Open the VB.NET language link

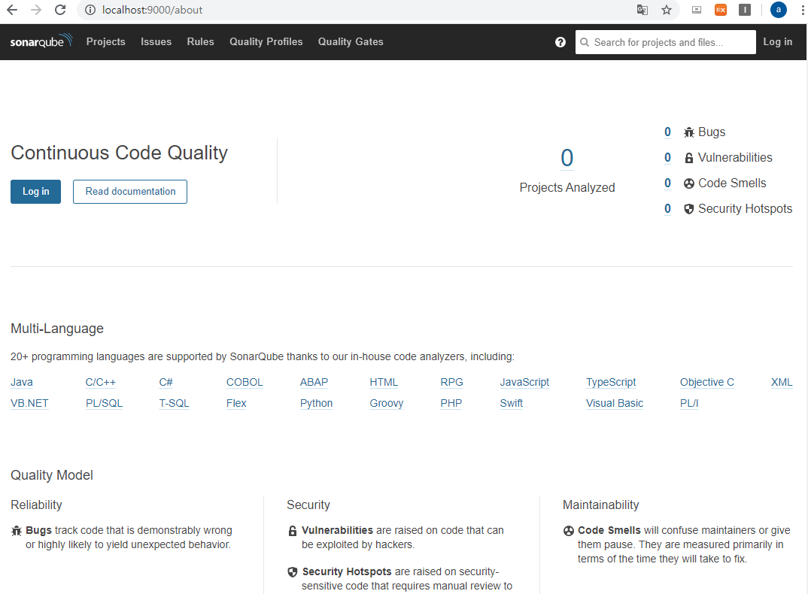tap(29, 403)
